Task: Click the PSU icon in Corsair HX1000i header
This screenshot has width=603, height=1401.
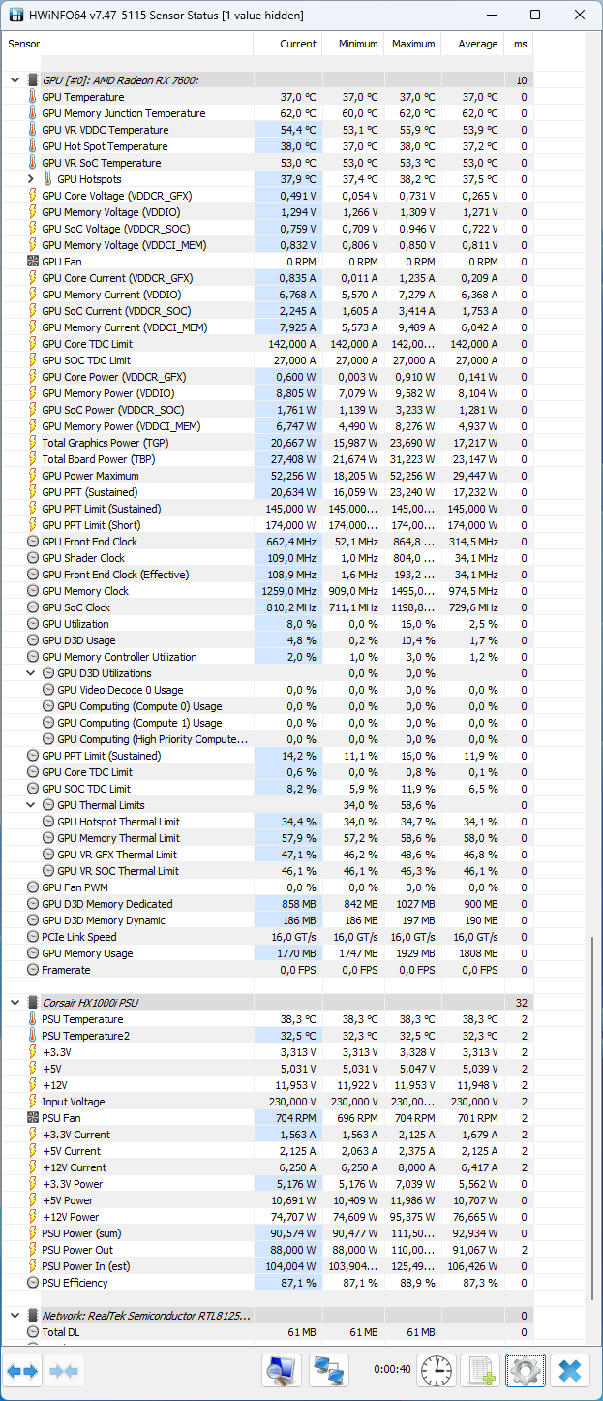Action: tap(32, 1003)
